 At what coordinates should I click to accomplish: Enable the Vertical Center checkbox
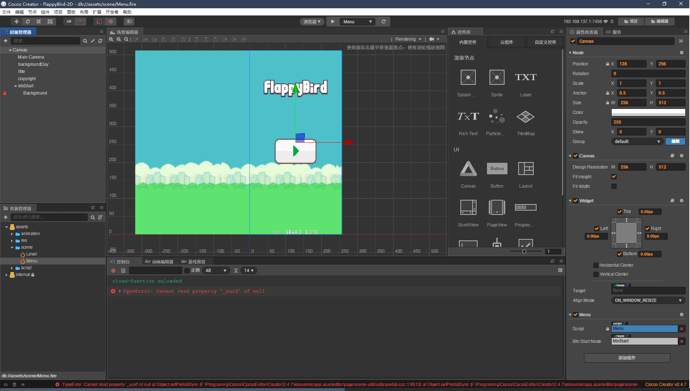[596, 274]
